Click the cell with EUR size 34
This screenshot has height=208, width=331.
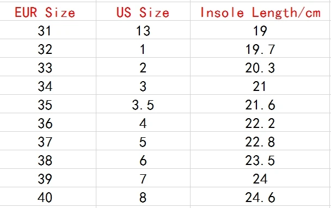click(x=48, y=85)
